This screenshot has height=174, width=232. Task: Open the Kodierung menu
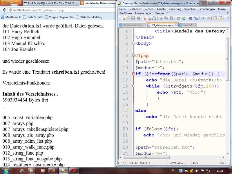(175, 9)
